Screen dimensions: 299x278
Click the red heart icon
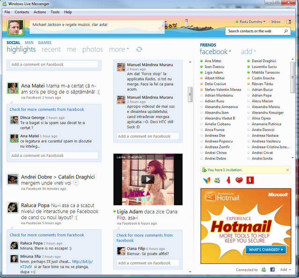coord(239,180)
